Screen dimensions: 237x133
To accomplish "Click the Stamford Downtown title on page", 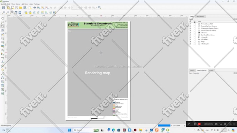I will click(98, 24).
